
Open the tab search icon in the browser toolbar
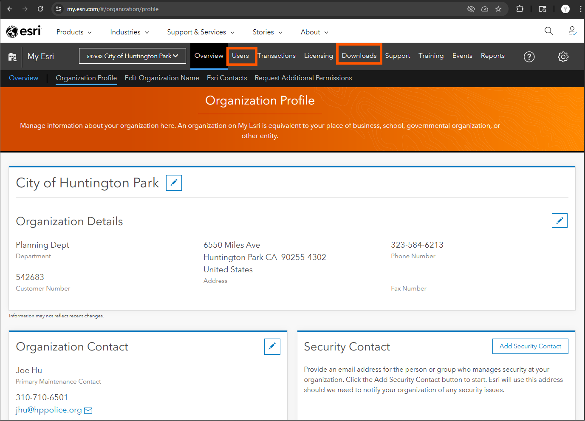pyautogui.click(x=543, y=9)
